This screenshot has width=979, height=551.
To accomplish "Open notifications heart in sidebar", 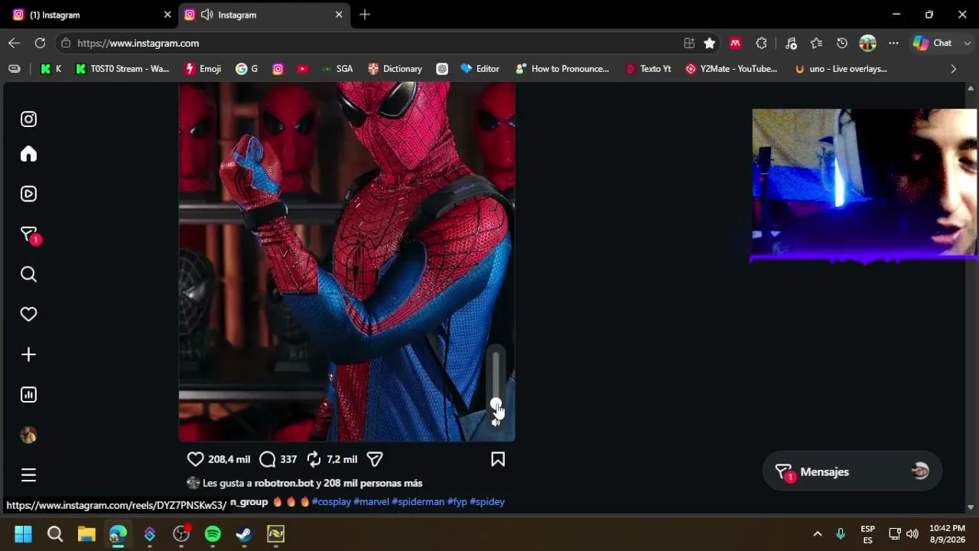I will (x=28, y=314).
